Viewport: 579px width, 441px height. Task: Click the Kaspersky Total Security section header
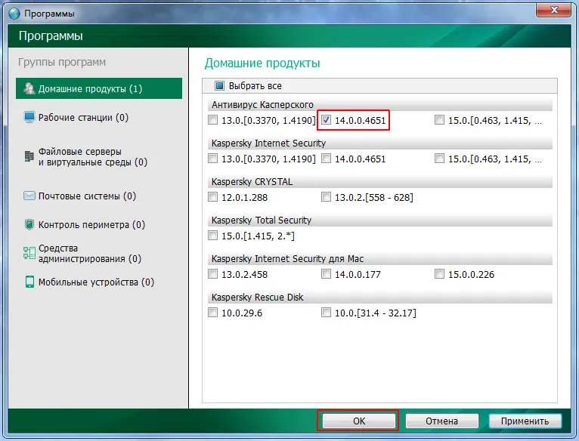(x=379, y=220)
